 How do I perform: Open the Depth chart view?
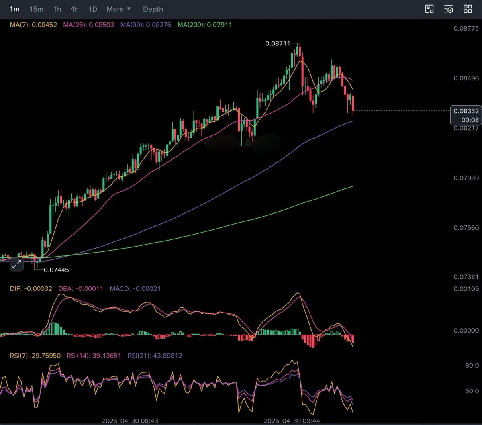pos(153,9)
